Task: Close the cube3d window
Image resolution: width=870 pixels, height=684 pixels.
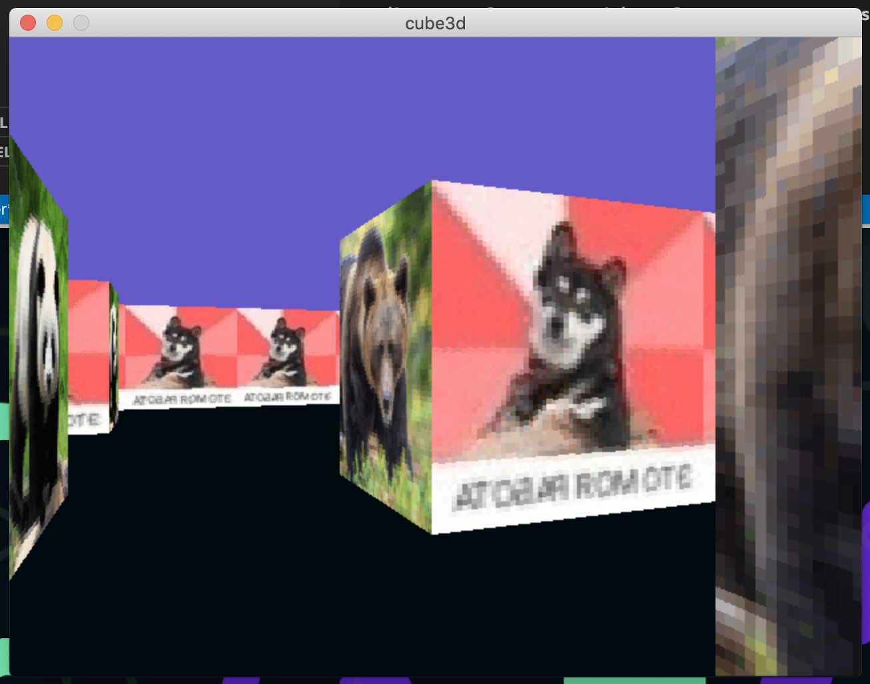Action: 27,23
